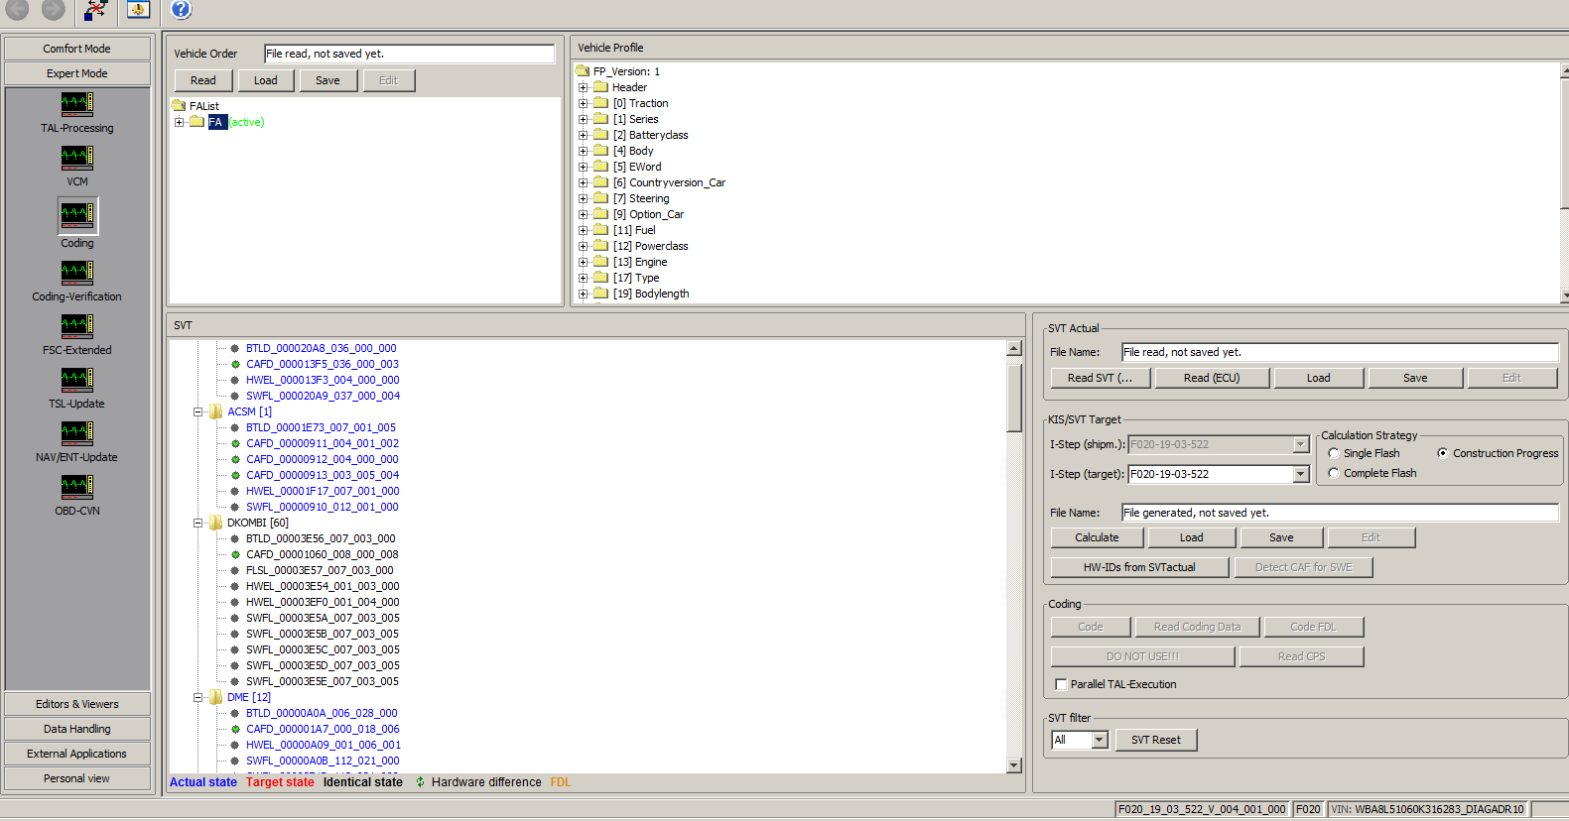Click the SVT Actual File Name field
This screenshot has width=1569, height=821.
coord(1340,352)
